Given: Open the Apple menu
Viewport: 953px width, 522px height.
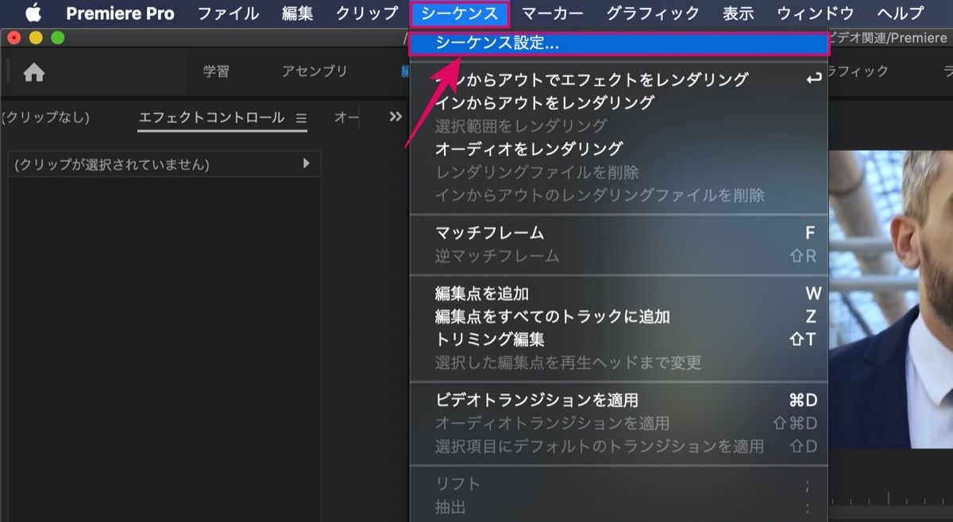Looking at the screenshot, I should tap(33, 13).
